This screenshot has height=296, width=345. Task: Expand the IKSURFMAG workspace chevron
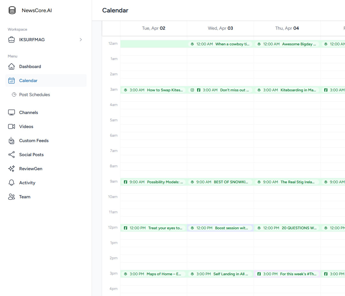pyautogui.click(x=81, y=40)
